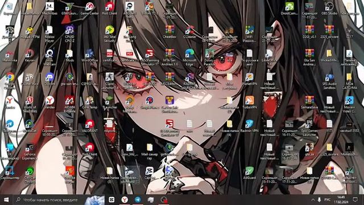This screenshot has height=205, width=364.
Task: Click the microphone tray icon
Action: click(319, 200)
